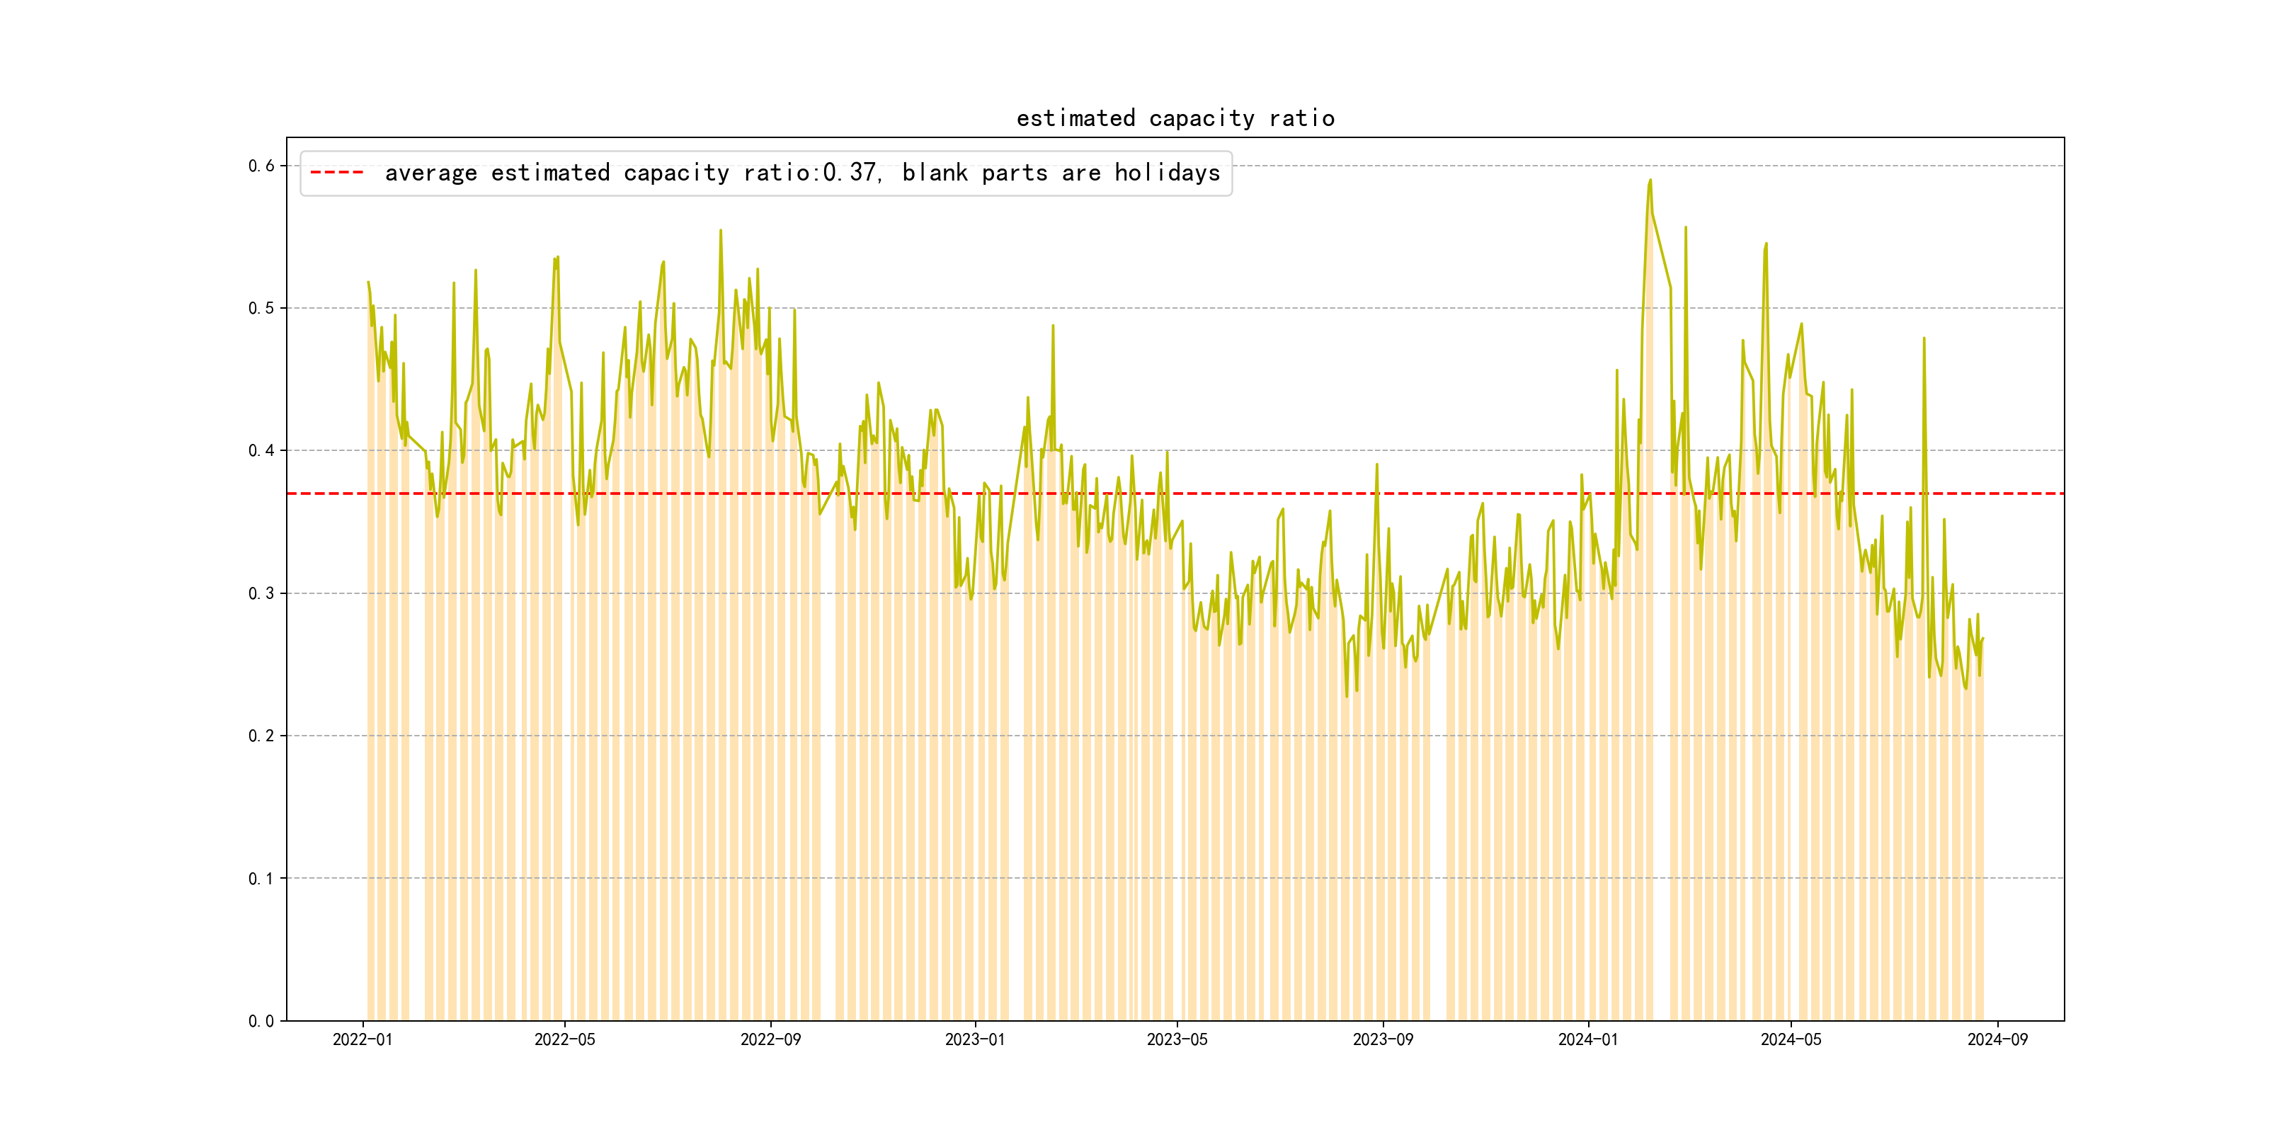This screenshot has width=2294, height=1147.
Task: Click the red dashed sample in the legend
Action: 336,173
